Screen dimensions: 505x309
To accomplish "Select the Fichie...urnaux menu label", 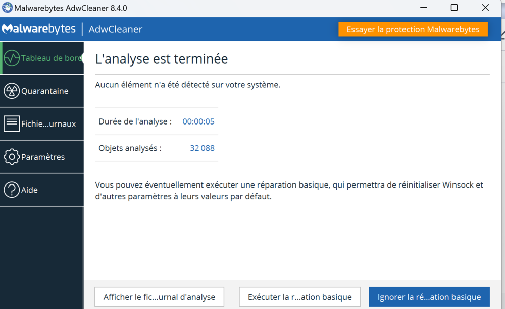I will pos(48,124).
